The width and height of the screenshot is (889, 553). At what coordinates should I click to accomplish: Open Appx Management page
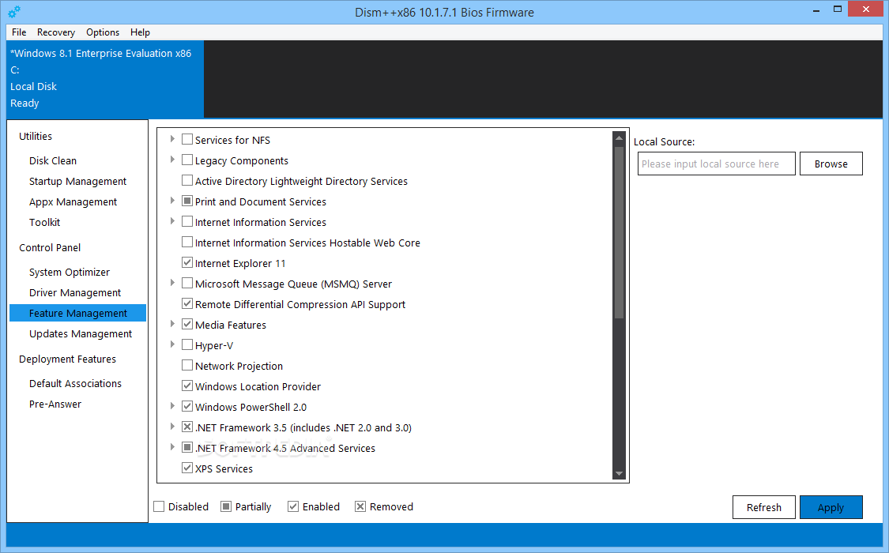73,201
